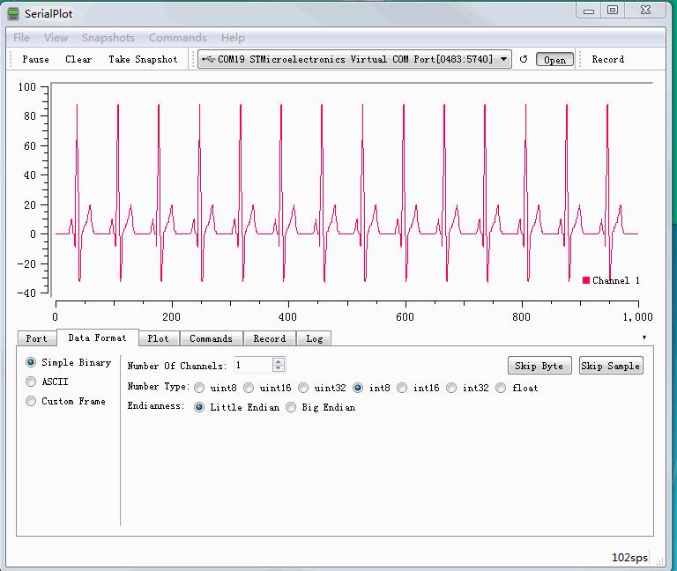Screen dimensions: 677x571
Task: Open the Commands menu
Action: click(178, 38)
